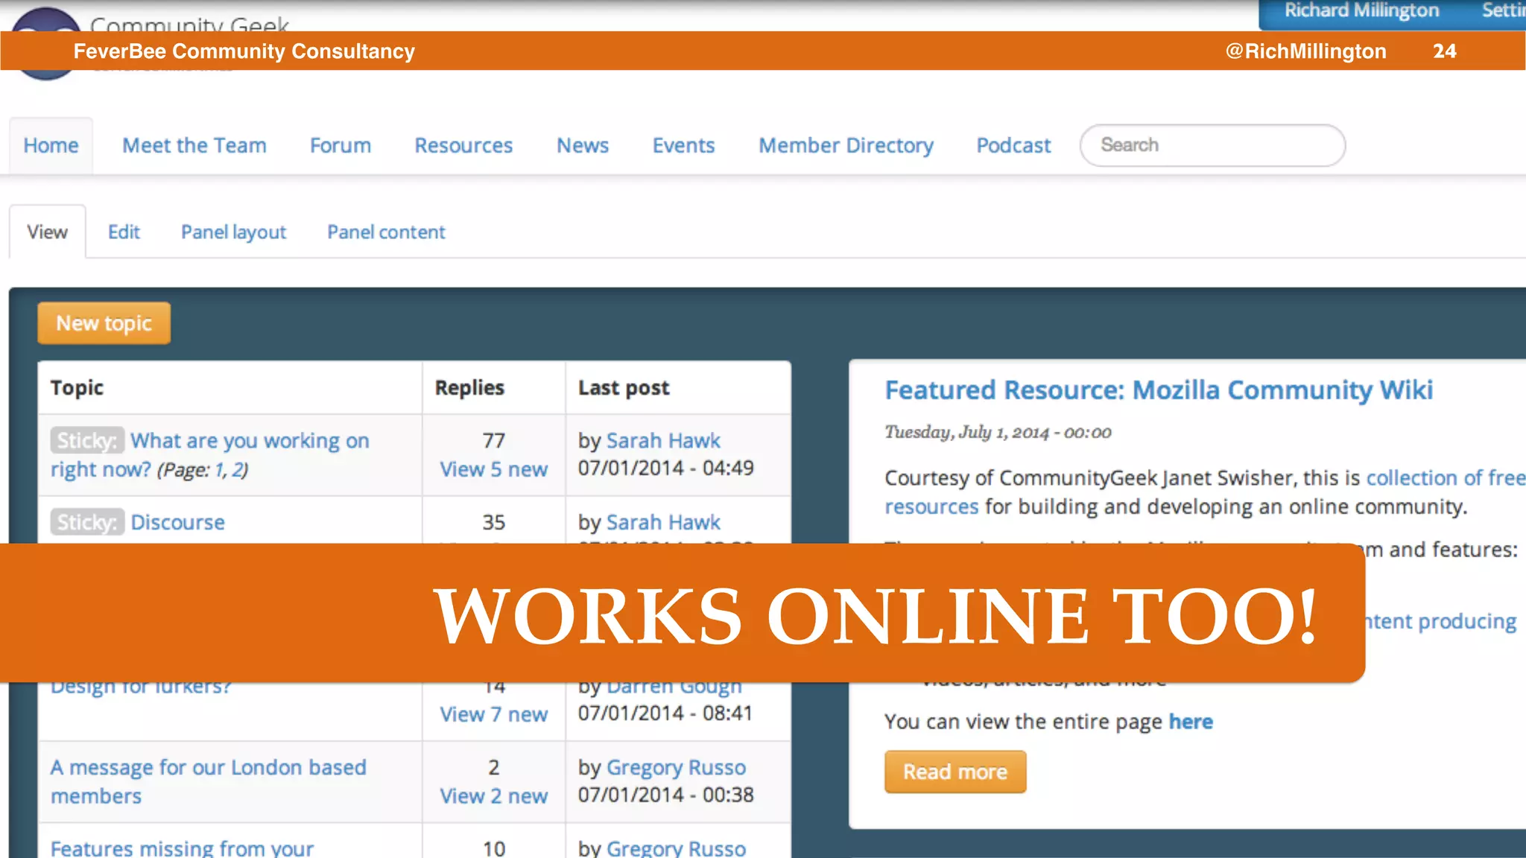This screenshot has width=1526, height=858.
Task: Open Featured Resource Mozilla Community Wiki title
Action: (x=1159, y=390)
